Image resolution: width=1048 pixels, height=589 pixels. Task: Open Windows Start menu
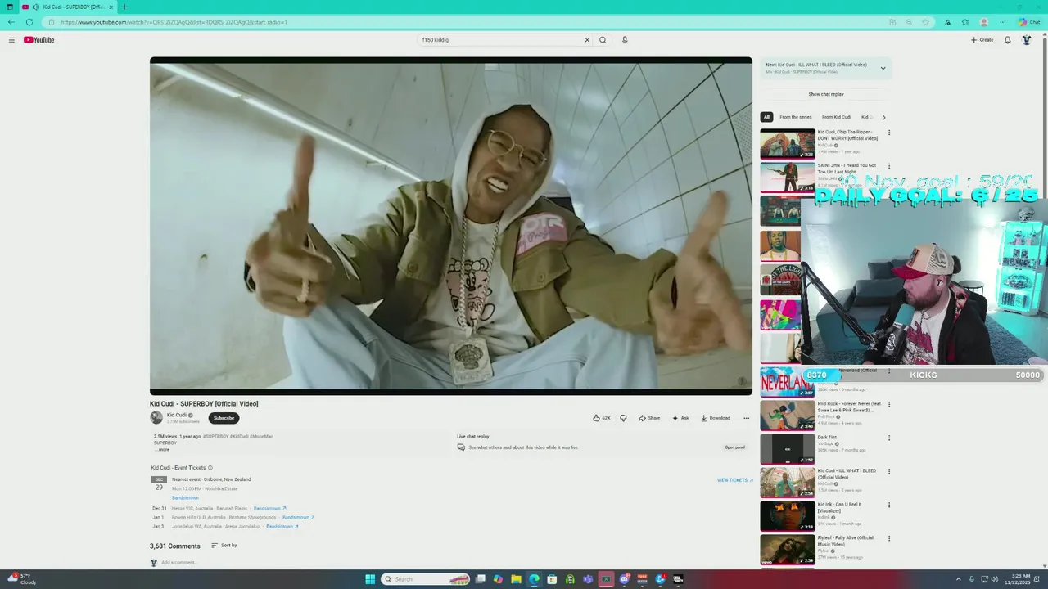tap(370, 579)
